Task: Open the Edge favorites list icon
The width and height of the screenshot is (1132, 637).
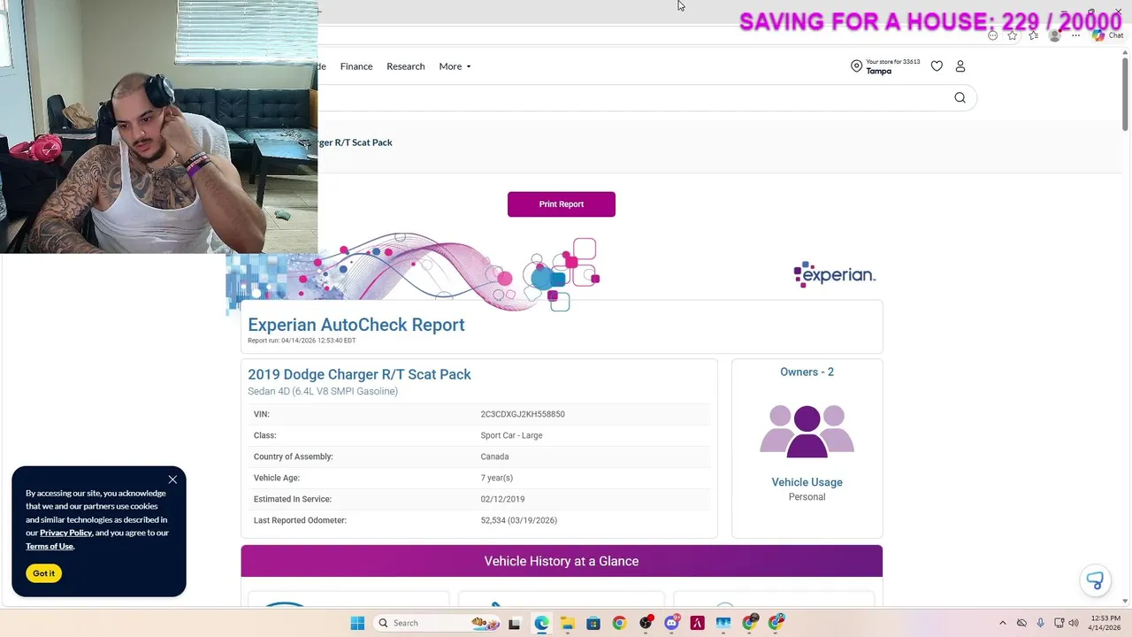Action: point(1033,35)
